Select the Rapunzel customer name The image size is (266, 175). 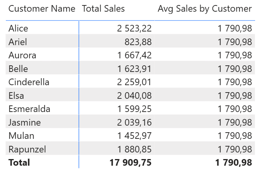click(x=27, y=149)
